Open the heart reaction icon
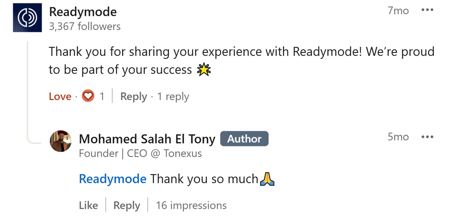452x218 pixels. pos(88,96)
